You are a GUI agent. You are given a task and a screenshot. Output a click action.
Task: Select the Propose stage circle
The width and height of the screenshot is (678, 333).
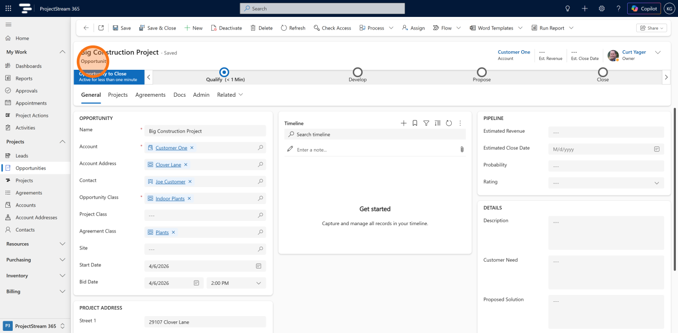tap(481, 72)
